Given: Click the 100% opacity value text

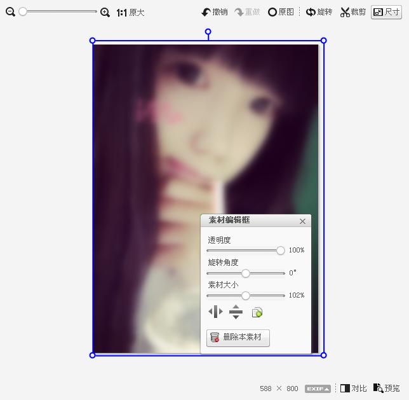Looking at the screenshot, I should point(297,250).
